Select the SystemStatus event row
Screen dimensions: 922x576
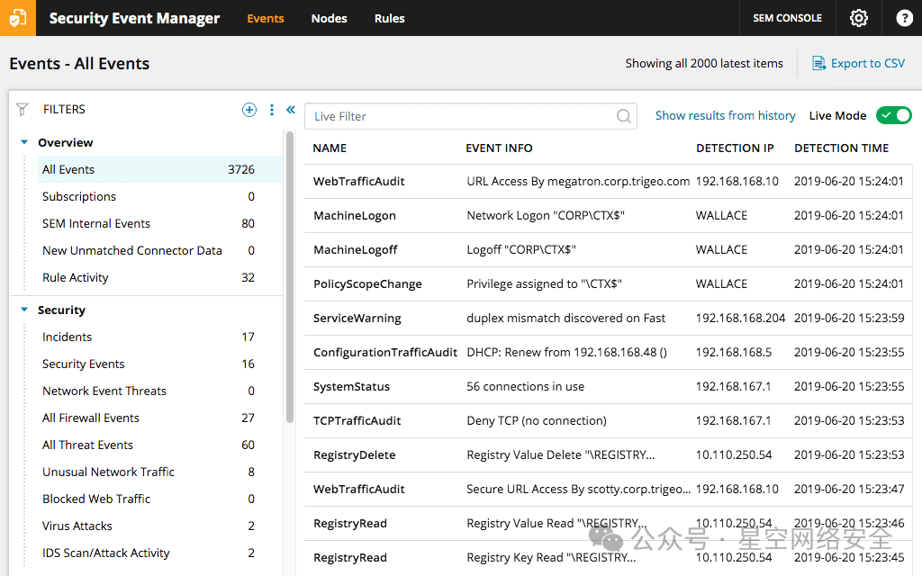pos(608,386)
